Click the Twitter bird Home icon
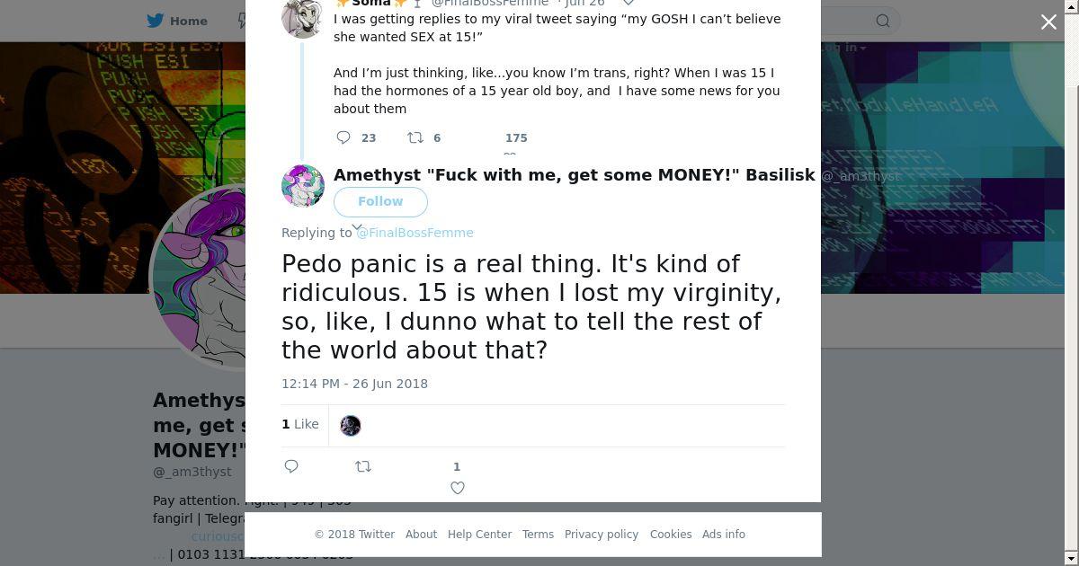1079x566 pixels. (x=156, y=21)
